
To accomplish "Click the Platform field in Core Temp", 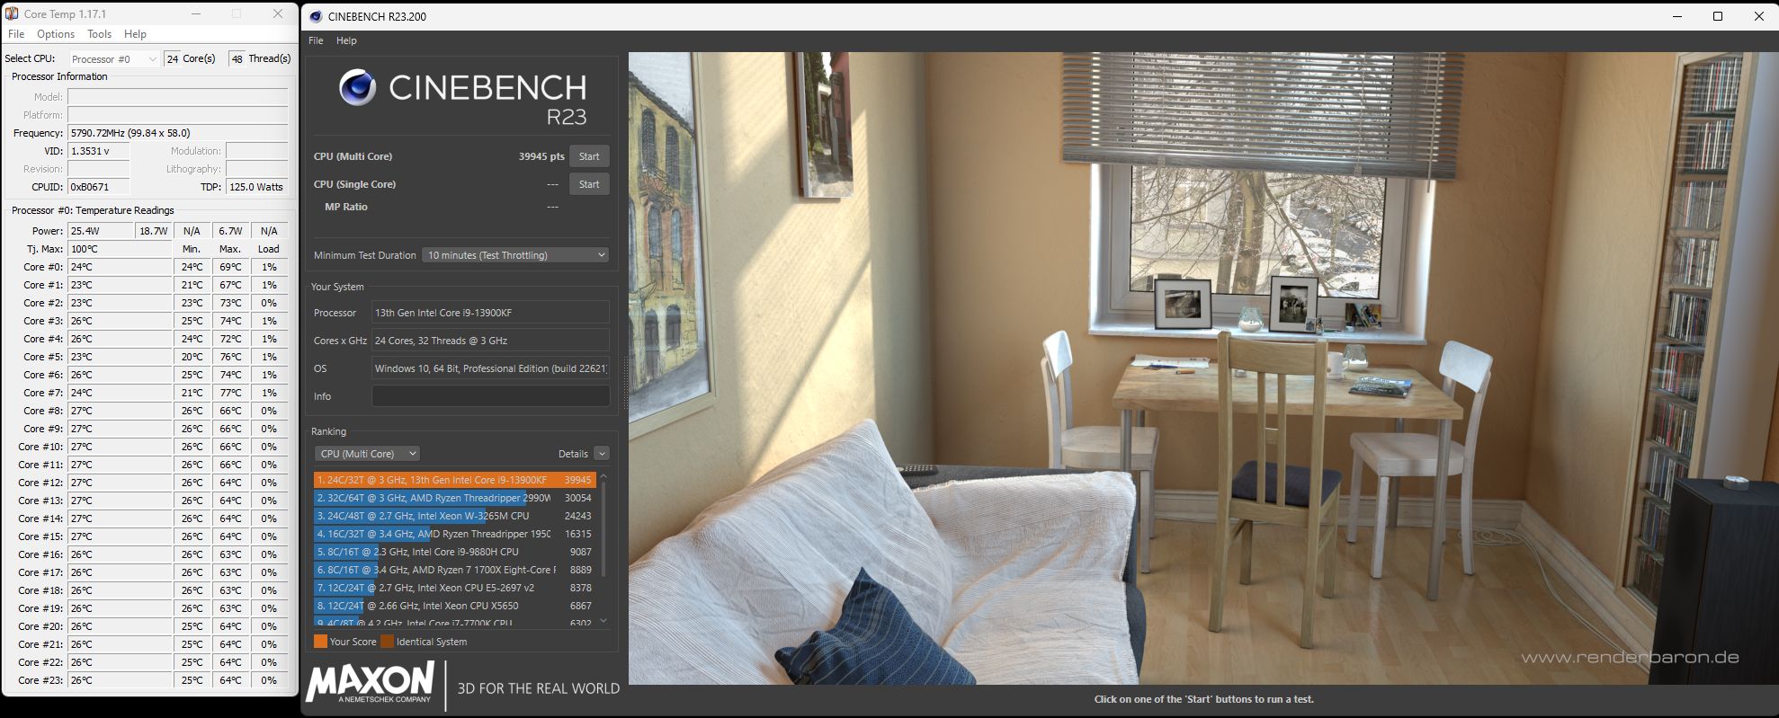I will pos(178,115).
